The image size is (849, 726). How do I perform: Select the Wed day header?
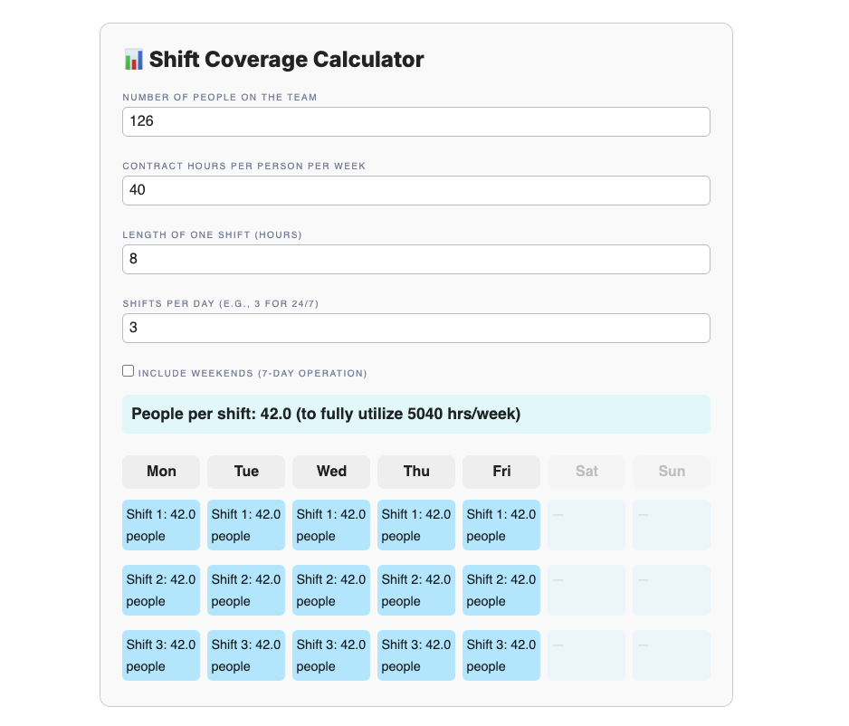click(330, 471)
